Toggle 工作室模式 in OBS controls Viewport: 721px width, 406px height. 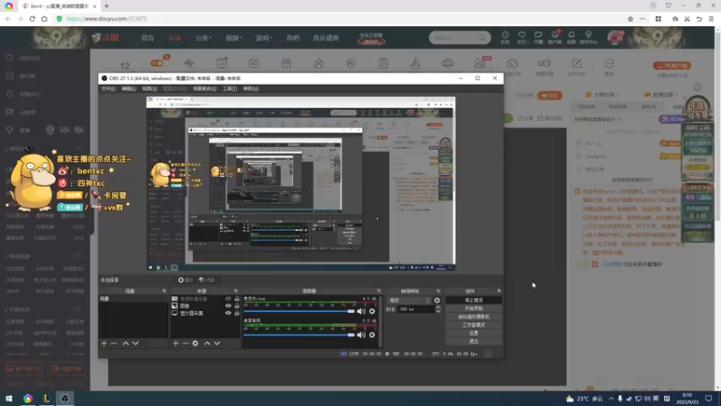474,325
